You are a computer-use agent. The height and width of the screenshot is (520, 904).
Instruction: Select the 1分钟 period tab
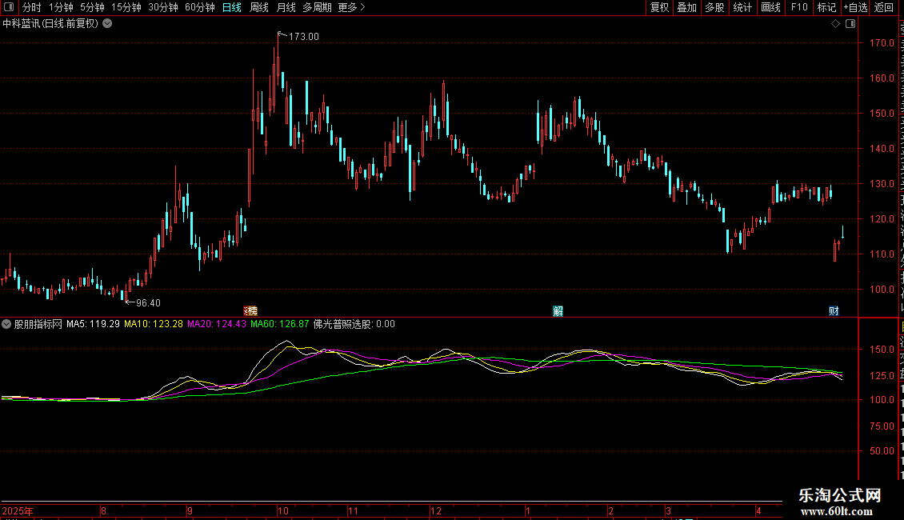61,7
